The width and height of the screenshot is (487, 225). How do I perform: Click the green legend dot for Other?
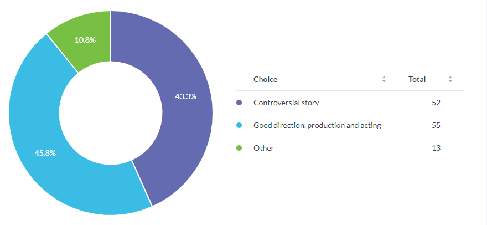pos(239,148)
